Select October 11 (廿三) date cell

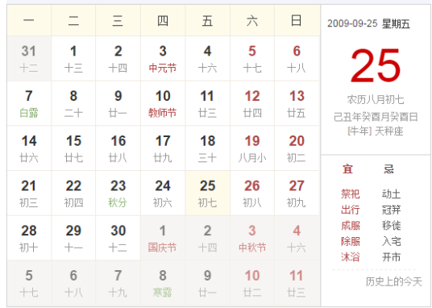pos(297,283)
